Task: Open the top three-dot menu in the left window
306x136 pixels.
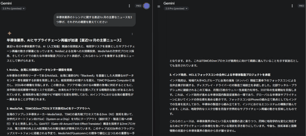Action: (129, 6)
